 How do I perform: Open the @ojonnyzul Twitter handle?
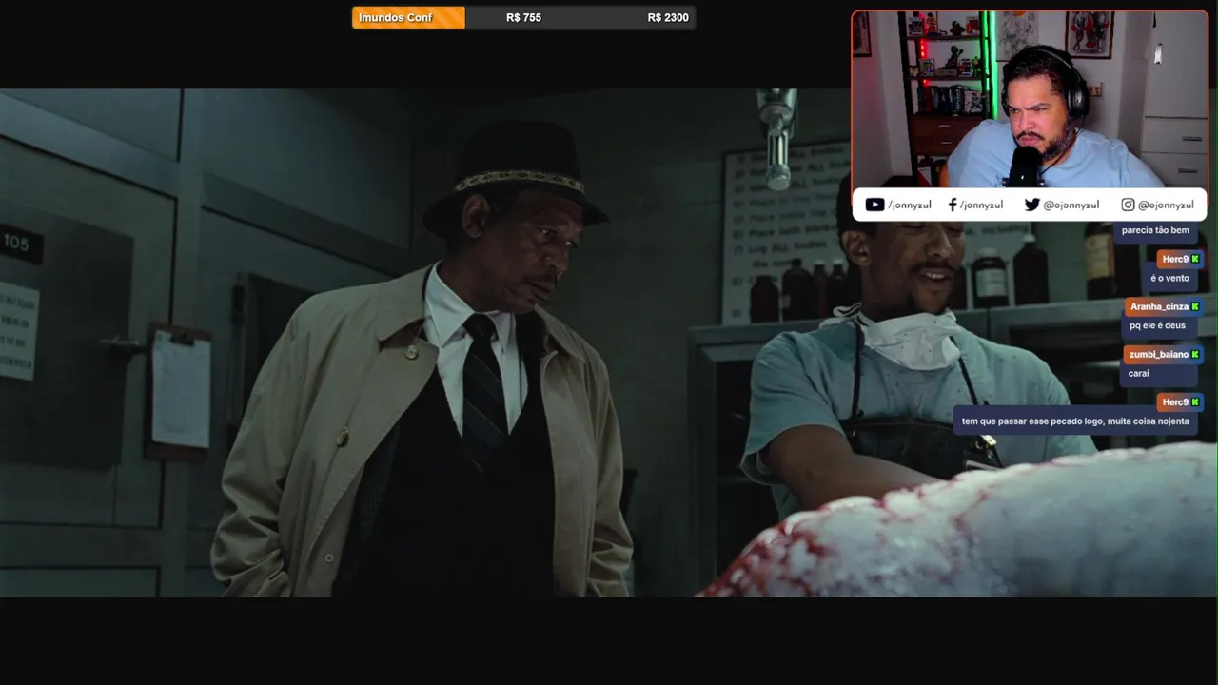1071,205
